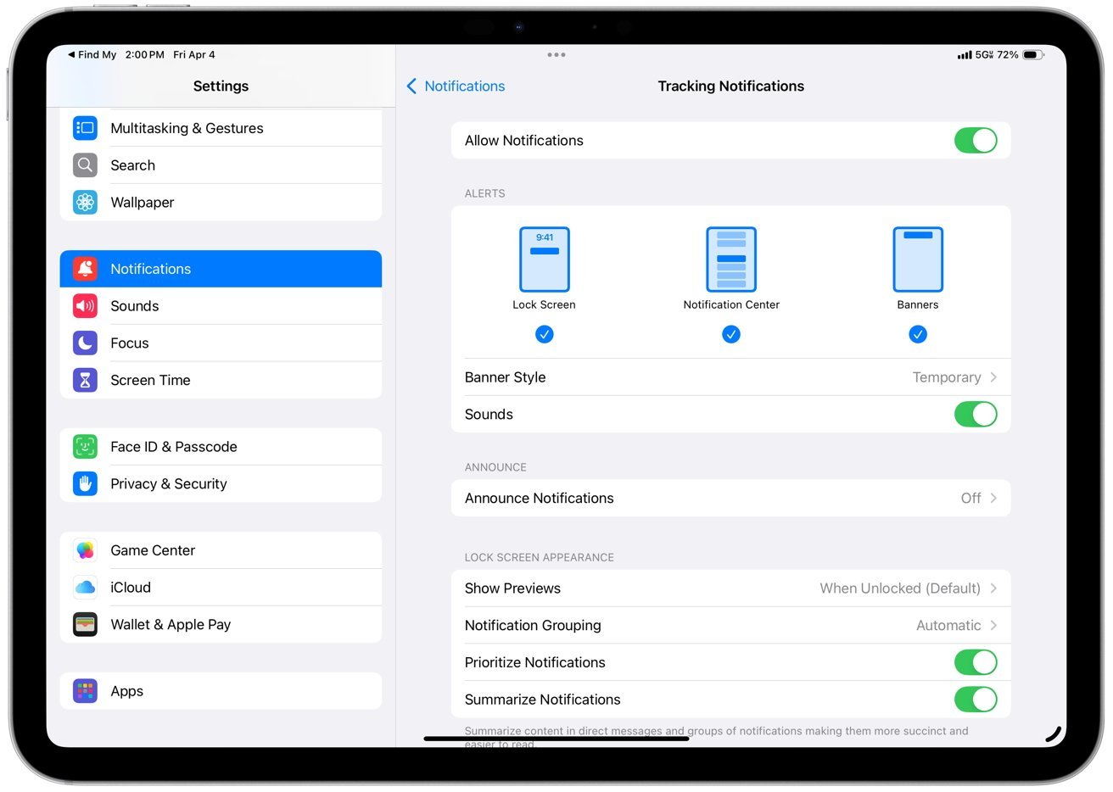Tap the 72% battery percentage
Screen dimensions: 1113x792
(1008, 55)
